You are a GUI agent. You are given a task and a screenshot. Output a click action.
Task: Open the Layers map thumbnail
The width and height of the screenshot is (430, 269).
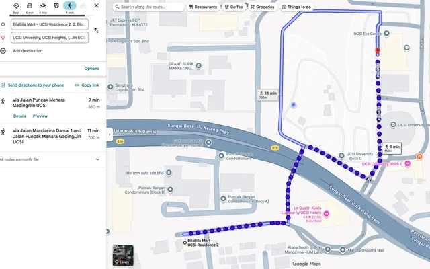coord(123,256)
